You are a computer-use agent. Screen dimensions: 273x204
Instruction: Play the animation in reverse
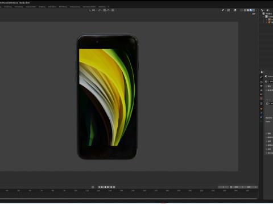pos(105,187)
